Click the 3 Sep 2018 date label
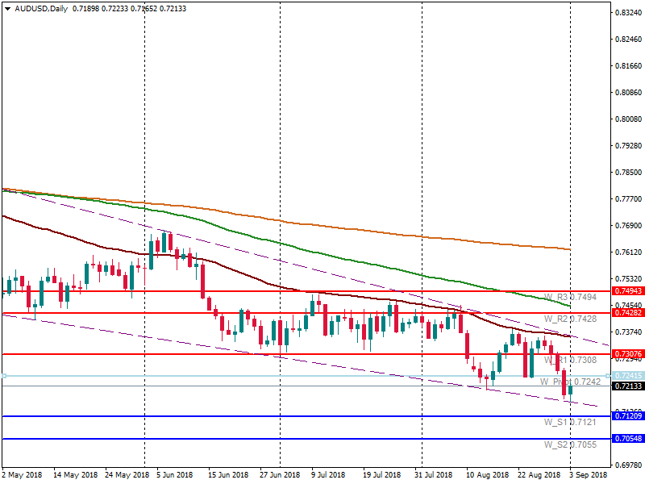This screenshot has height=484, width=645. click(588, 476)
